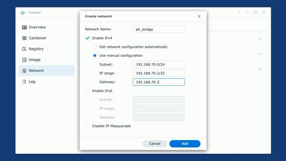This screenshot has height=161, width=286.
Task: Expand the first network entry chevron
Action: [260, 39]
